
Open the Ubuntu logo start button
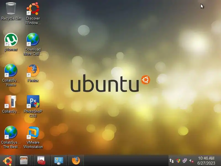click(x=8, y=161)
